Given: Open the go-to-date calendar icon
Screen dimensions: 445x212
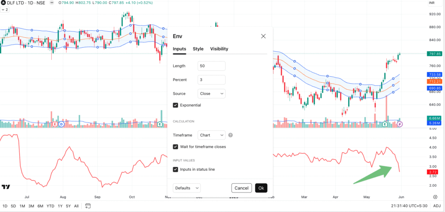Looking at the screenshot, I should click(88, 205).
